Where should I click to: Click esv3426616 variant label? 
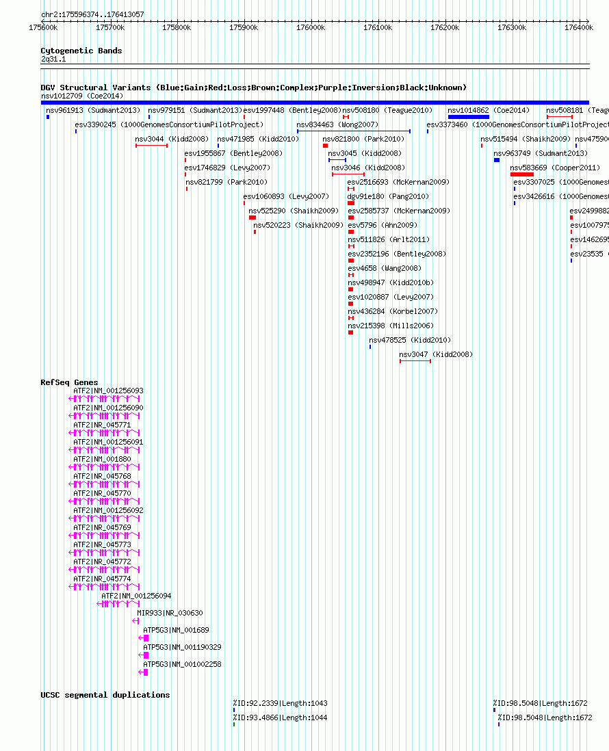coord(560,196)
